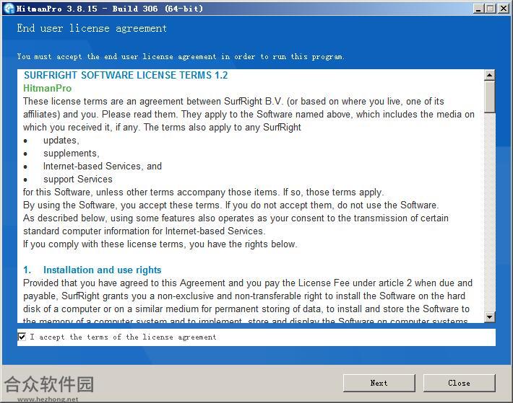
Task: Click the 'support Services' bullet item
Action: coord(78,179)
